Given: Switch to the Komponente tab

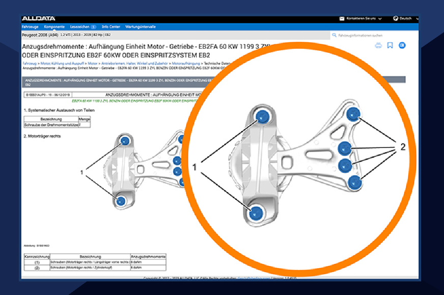Looking at the screenshot, I should coord(54,27).
